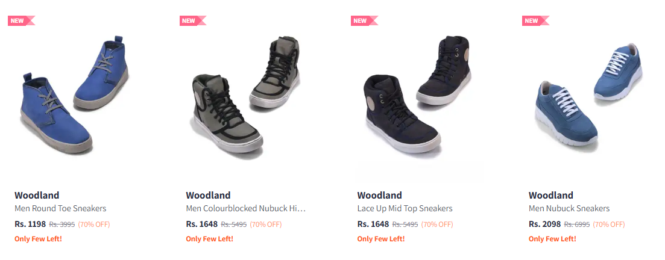
Task: Click Woodland brand above Round Toe Sneakers
Action: pyautogui.click(x=37, y=195)
